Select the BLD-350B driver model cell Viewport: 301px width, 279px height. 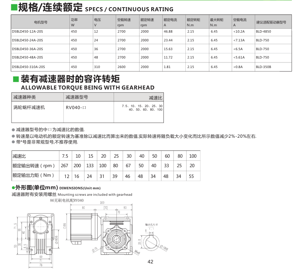(x=263, y=67)
